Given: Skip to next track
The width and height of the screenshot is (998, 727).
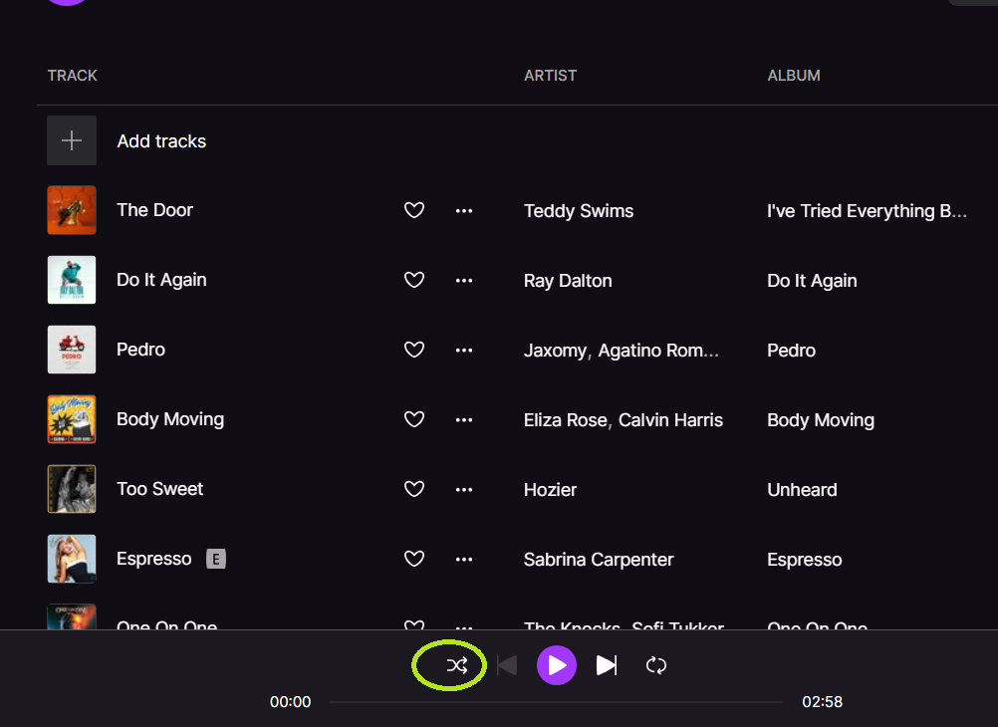Looking at the screenshot, I should (607, 665).
